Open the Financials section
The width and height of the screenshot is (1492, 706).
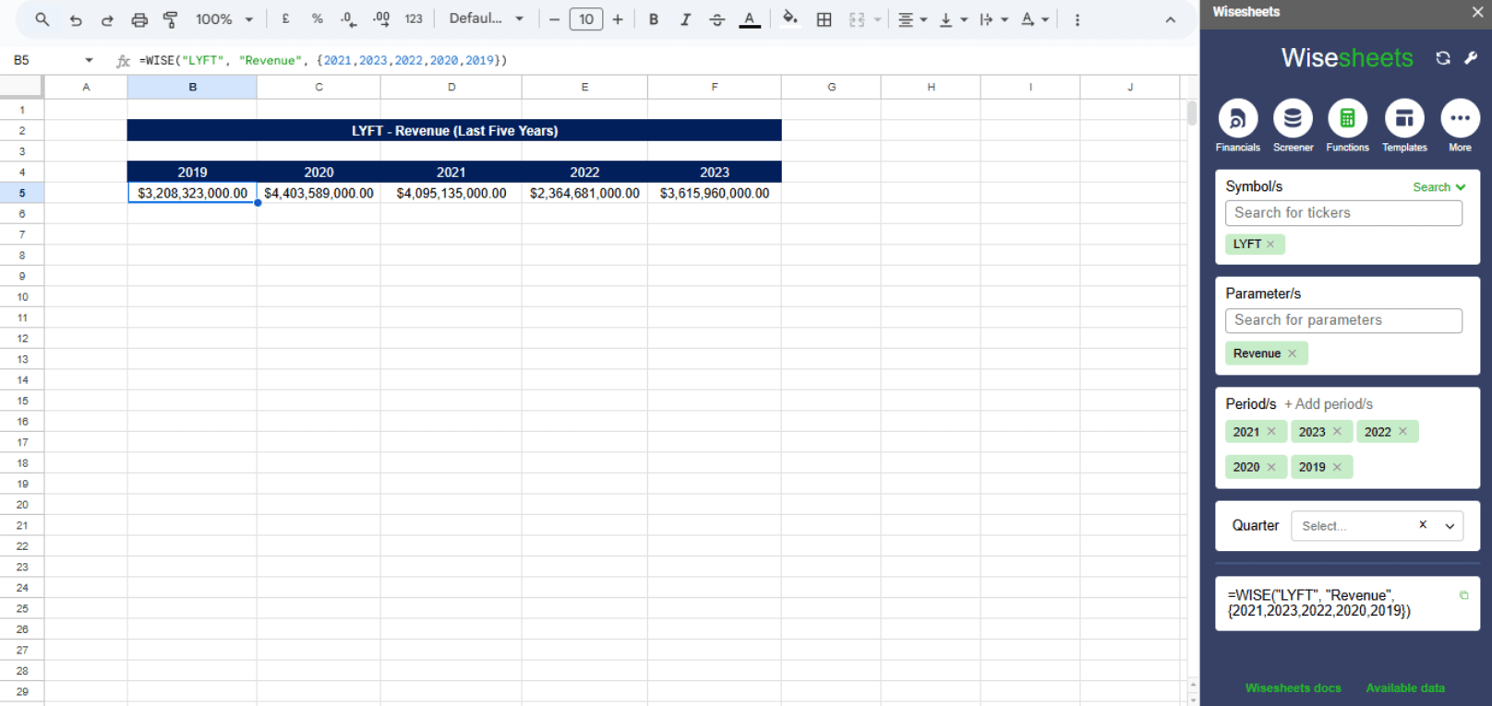1238,126
